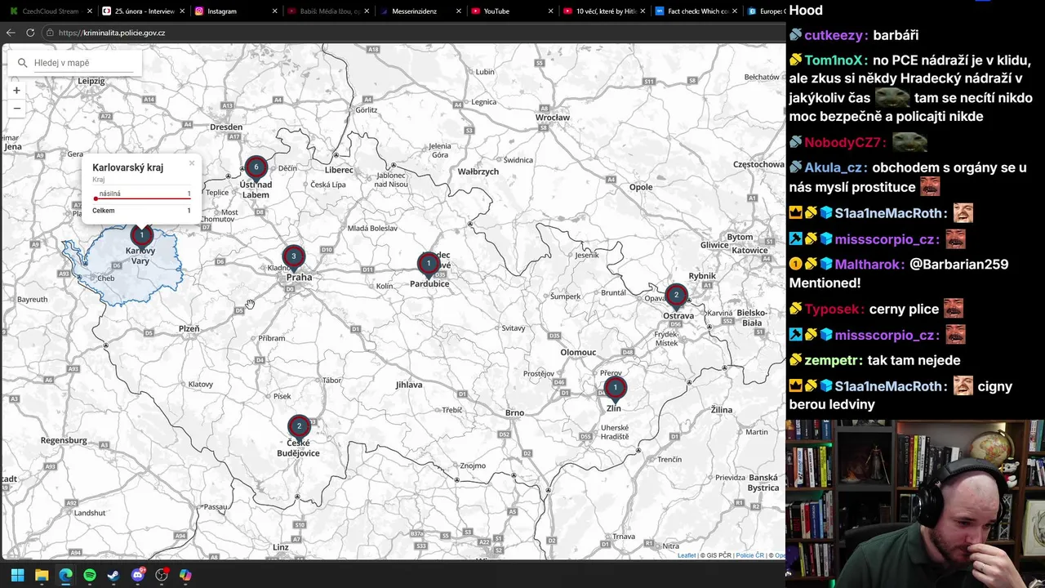Click the Brno city label on map
The height and width of the screenshot is (588, 1045).
(514, 412)
